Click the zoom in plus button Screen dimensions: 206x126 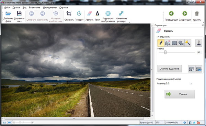point(32,122)
